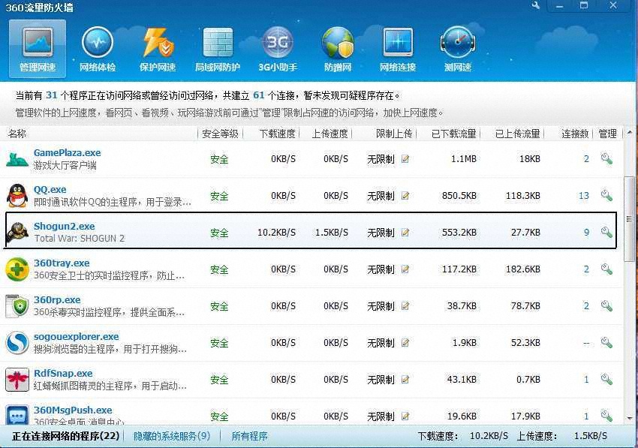The width and height of the screenshot is (638, 448).
Task: Edit upload limit for 360tray.exe
Action: click(x=405, y=269)
